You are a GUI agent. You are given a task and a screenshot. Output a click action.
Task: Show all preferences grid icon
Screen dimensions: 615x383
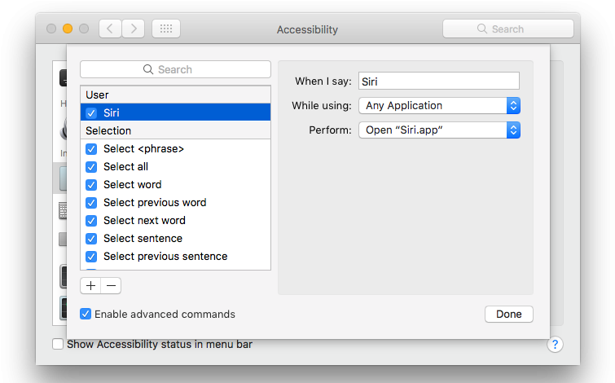pos(166,29)
